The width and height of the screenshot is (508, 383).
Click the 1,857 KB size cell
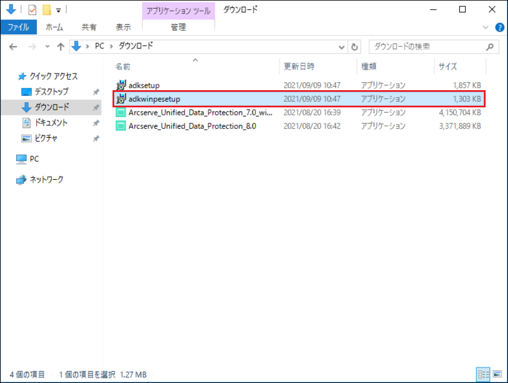(x=467, y=86)
